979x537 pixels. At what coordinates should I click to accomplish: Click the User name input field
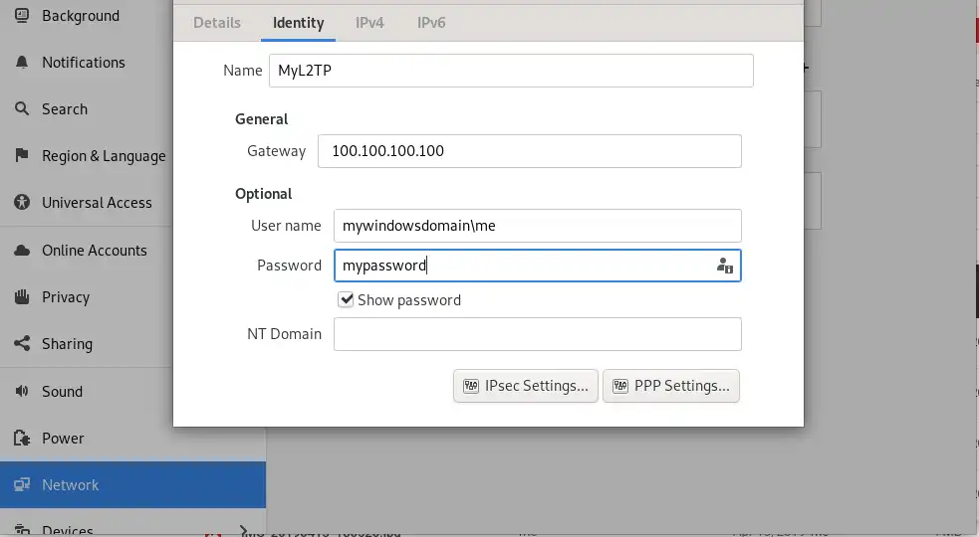tap(538, 226)
